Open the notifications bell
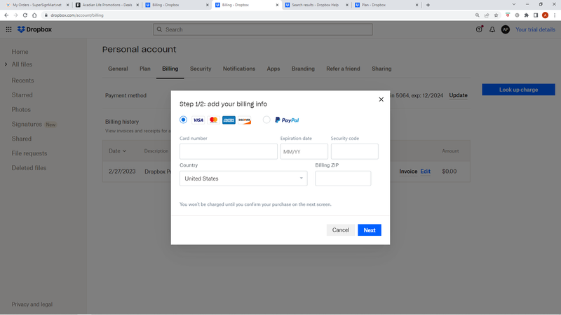The width and height of the screenshot is (561, 315). [x=492, y=29]
